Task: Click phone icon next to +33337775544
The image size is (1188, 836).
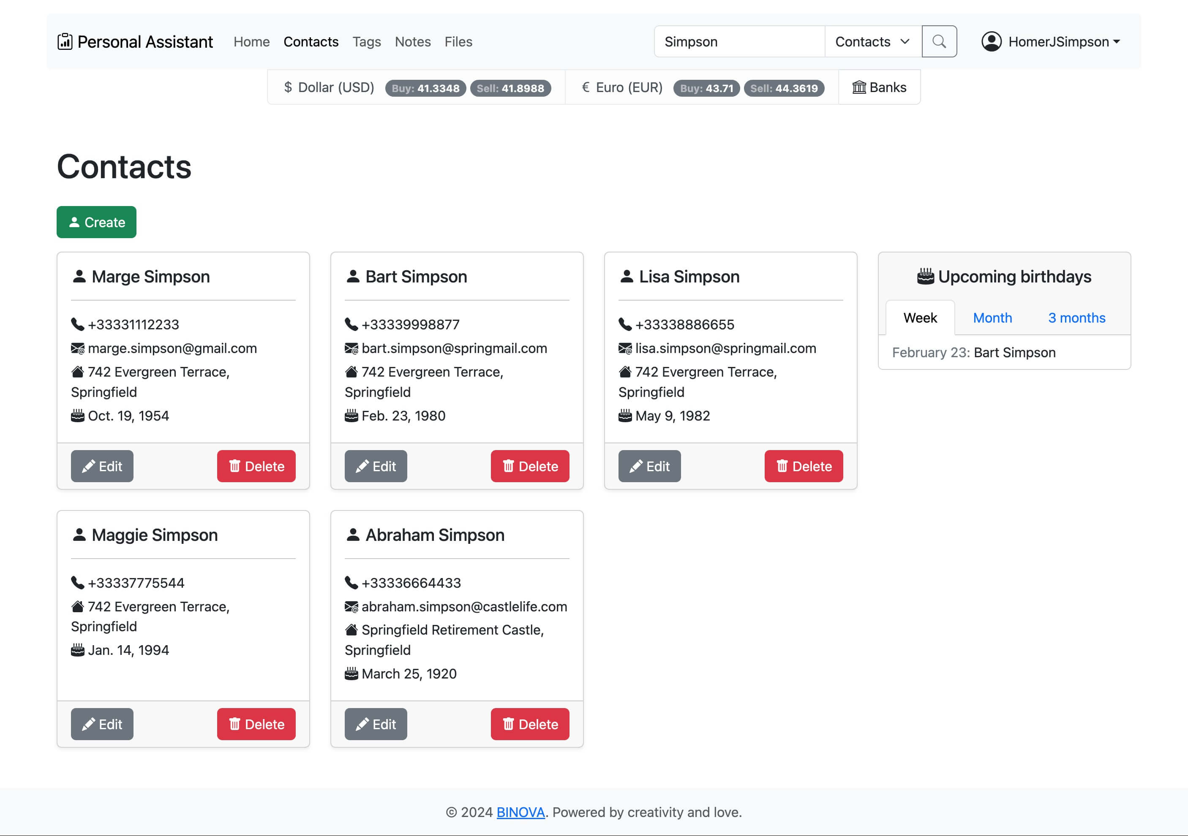Action: 78,583
